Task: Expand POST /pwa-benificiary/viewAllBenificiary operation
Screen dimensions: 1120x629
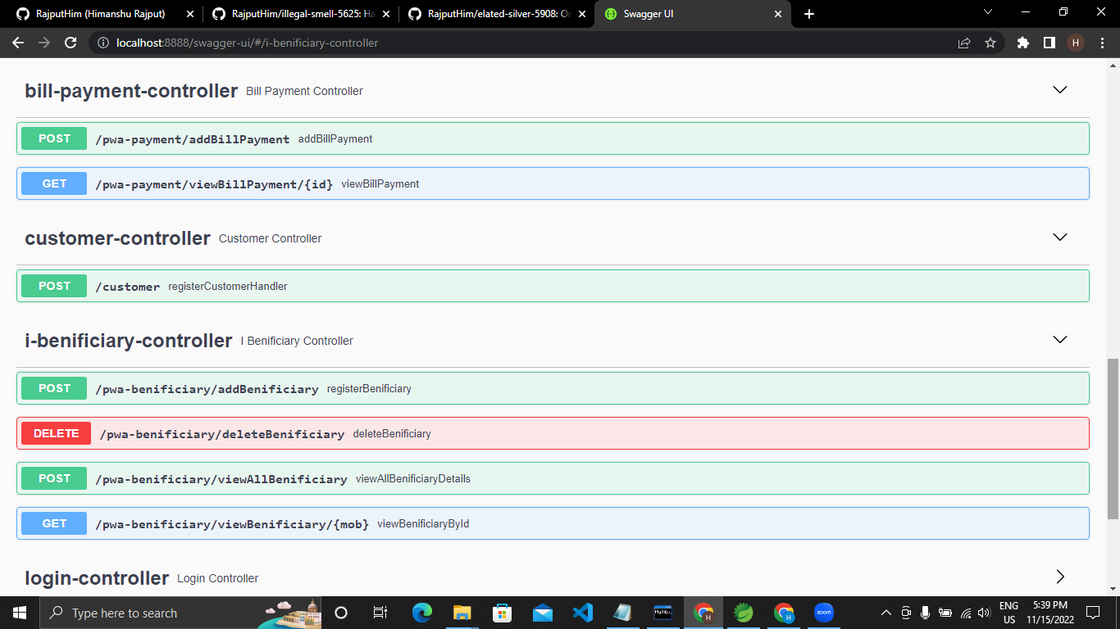Action: point(553,478)
